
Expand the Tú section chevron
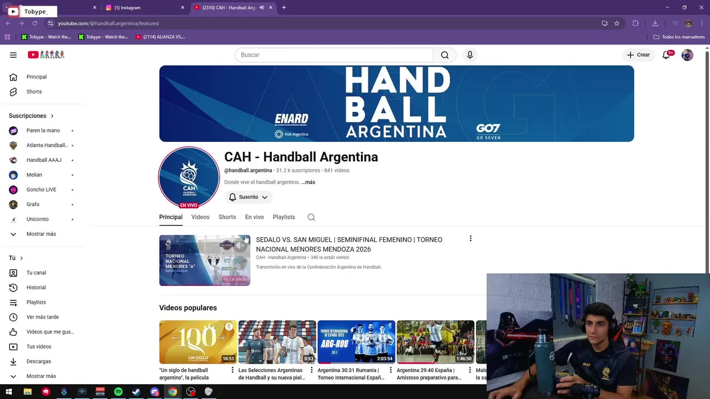(x=22, y=258)
